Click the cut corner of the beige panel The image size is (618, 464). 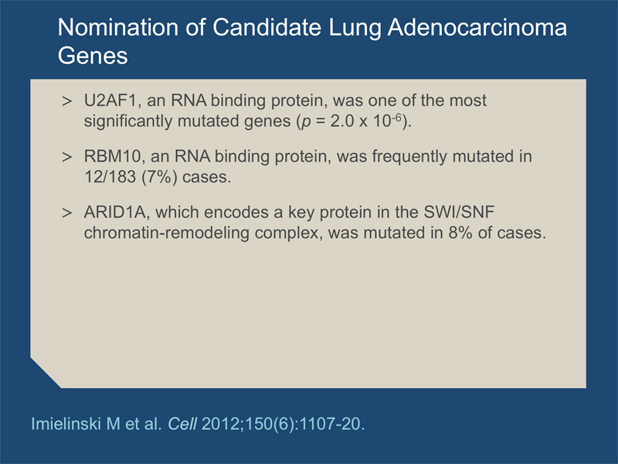click(x=42, y=376)
